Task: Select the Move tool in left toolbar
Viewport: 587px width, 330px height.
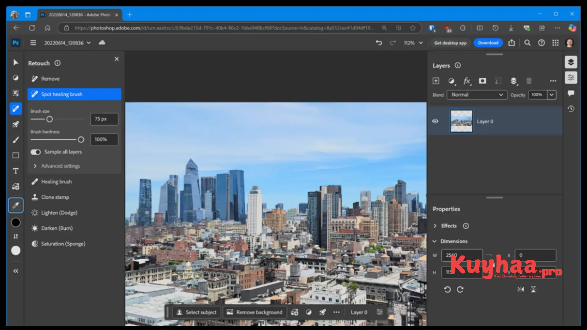Action: coord(16,62)
